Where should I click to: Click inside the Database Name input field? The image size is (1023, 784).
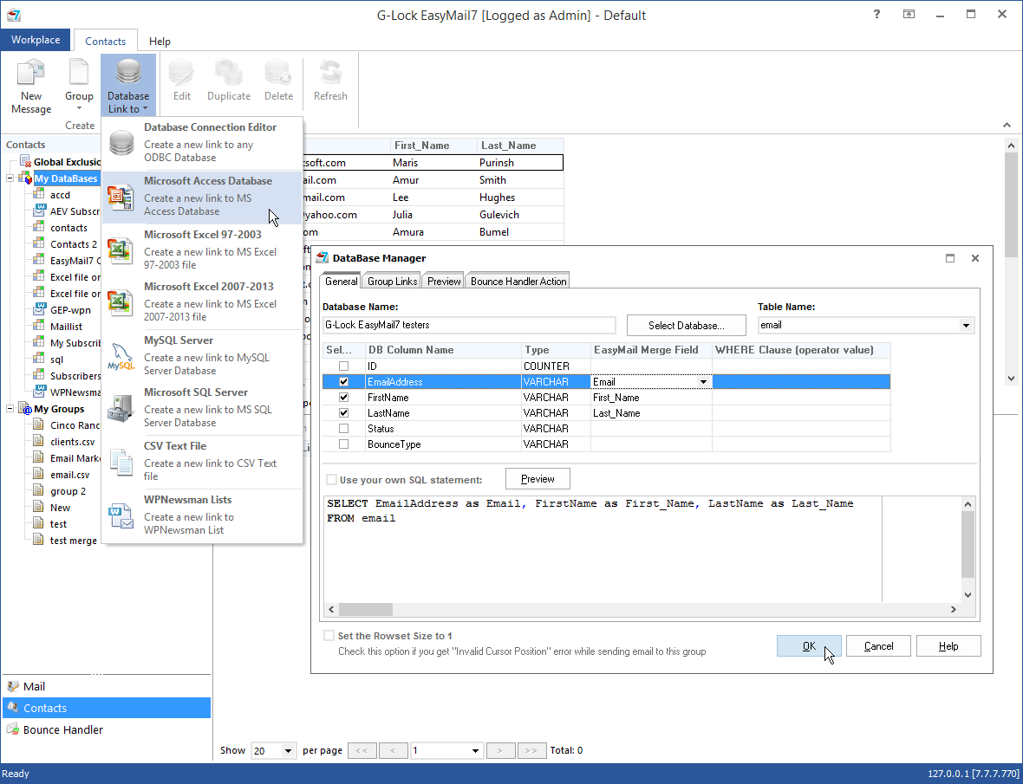[468, 325]
